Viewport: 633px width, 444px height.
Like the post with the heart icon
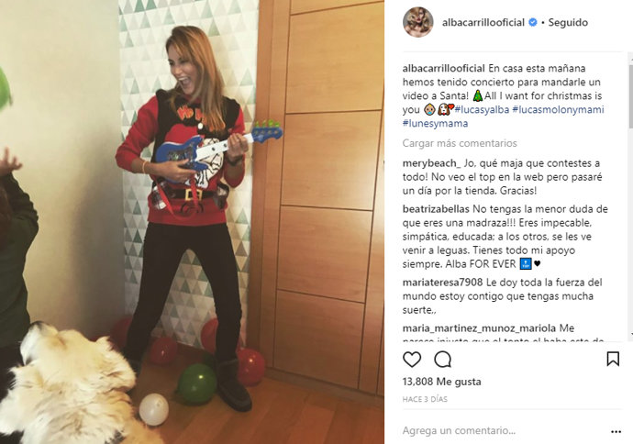(412, 359)
